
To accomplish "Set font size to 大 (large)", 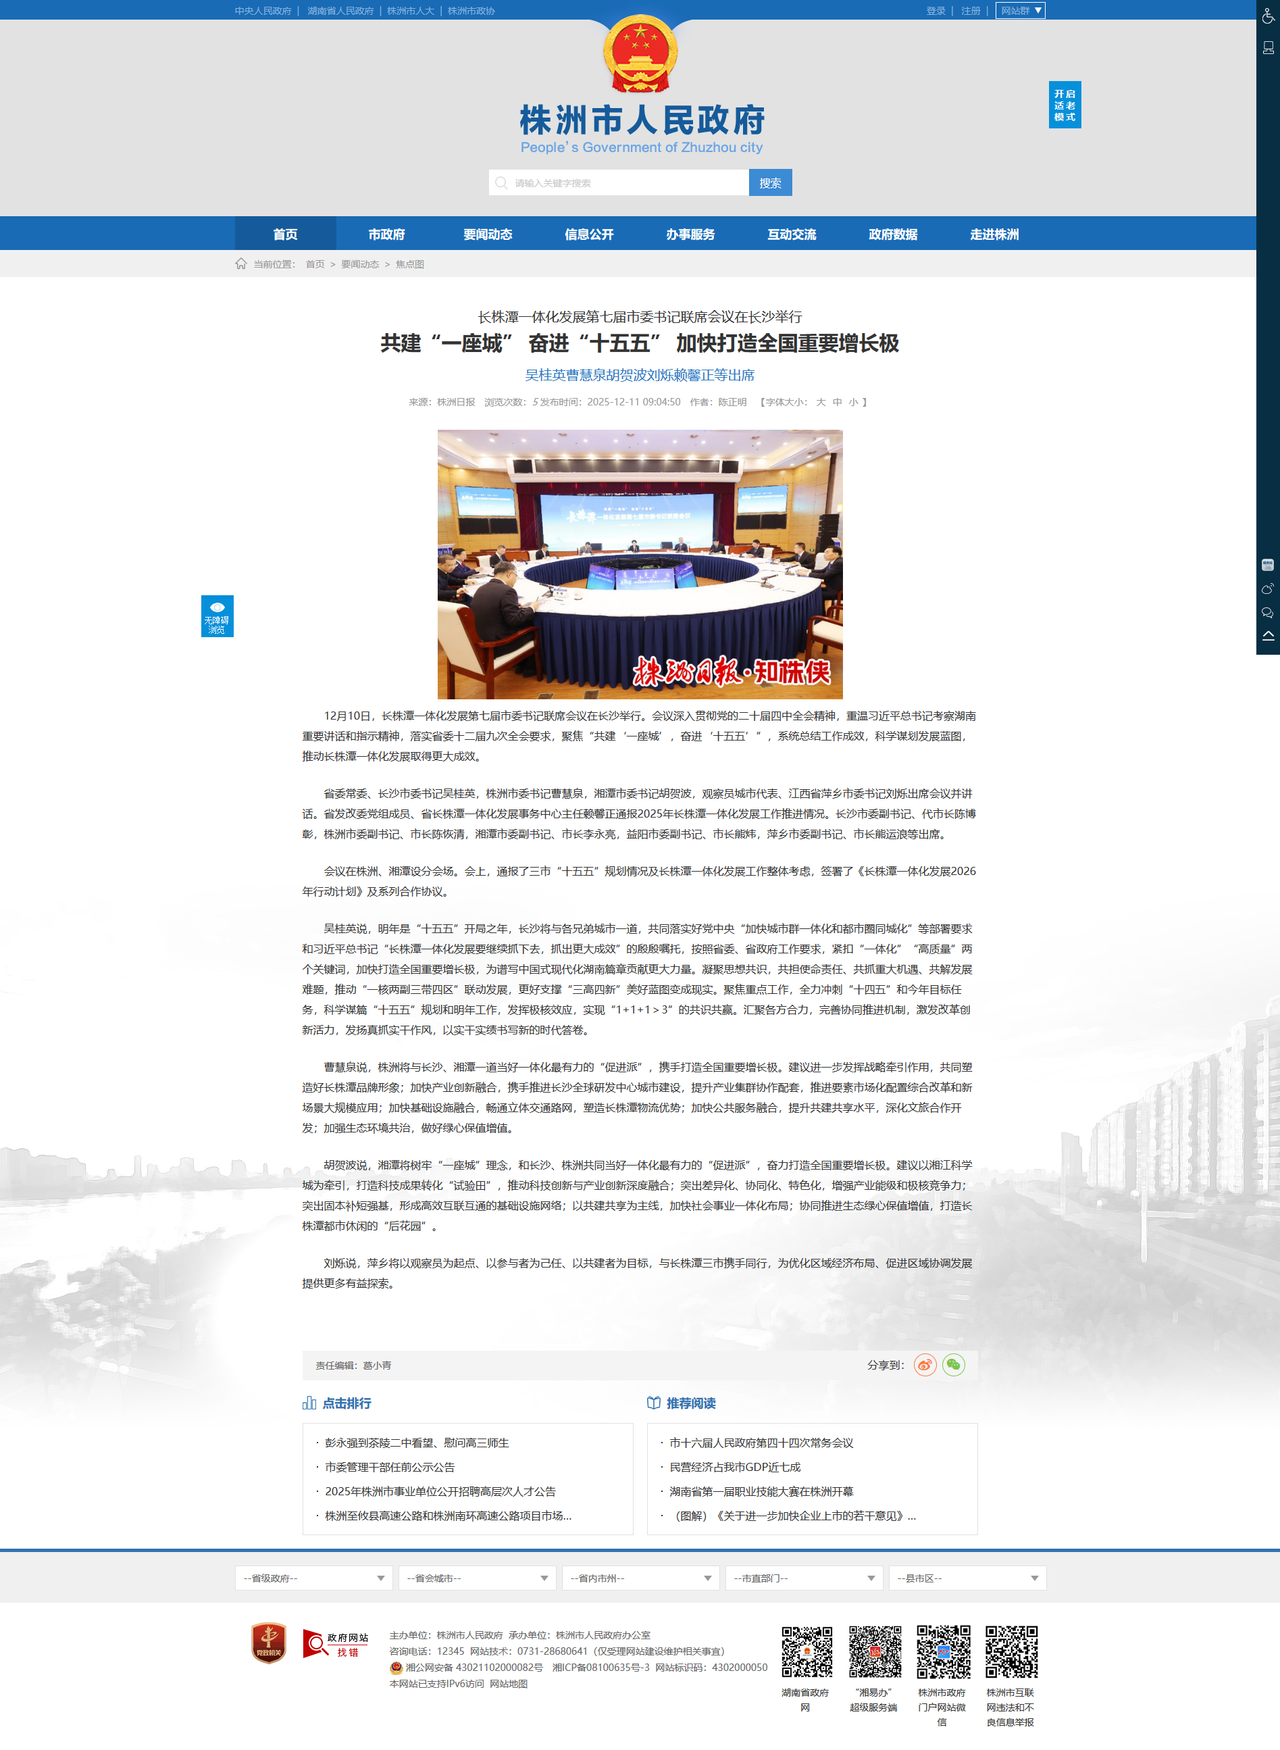I will tap(821, 402).
